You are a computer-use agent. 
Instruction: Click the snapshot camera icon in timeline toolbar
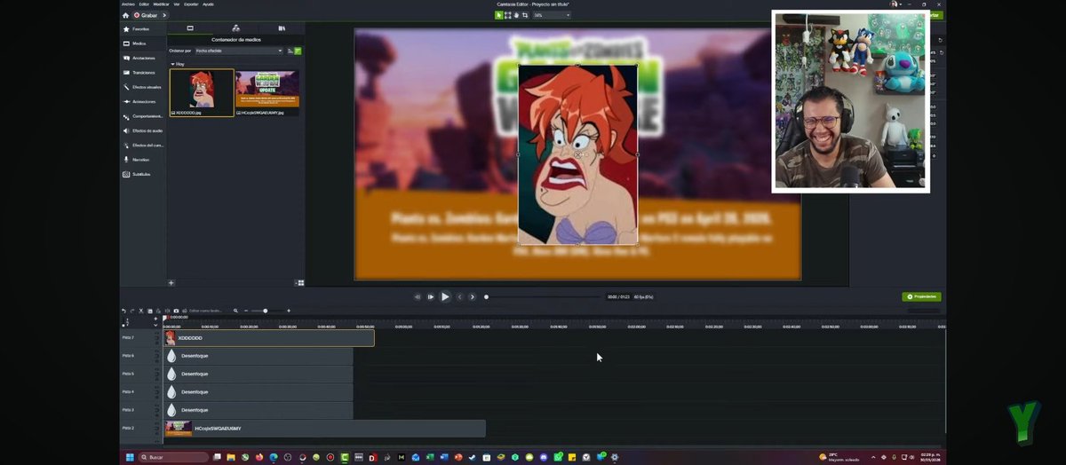coord(176,311)
